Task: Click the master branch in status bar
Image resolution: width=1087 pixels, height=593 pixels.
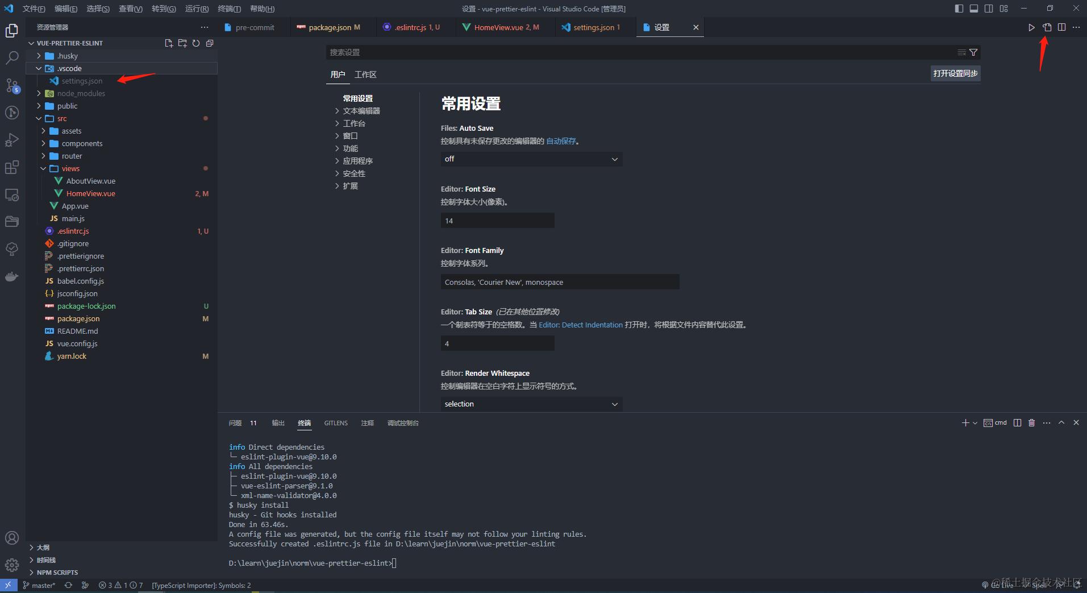Action: click(x=39, y=586)
